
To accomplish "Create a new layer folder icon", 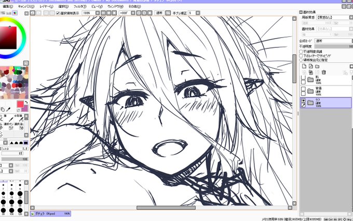I will [x=317, y=67].
